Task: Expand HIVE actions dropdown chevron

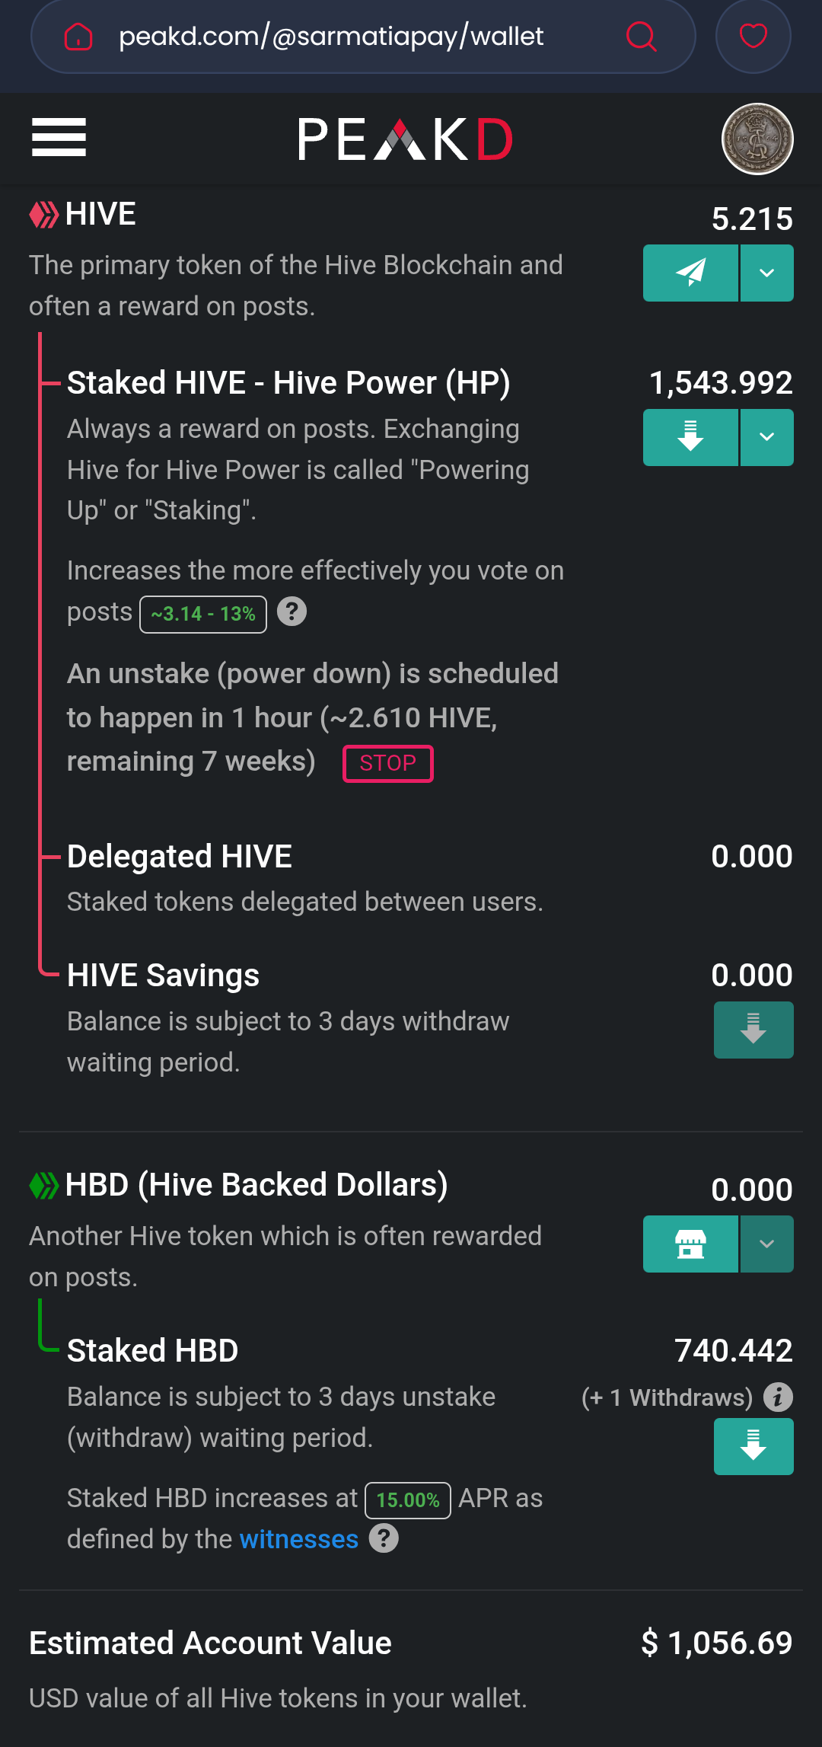Action: [x=767, y=273]
